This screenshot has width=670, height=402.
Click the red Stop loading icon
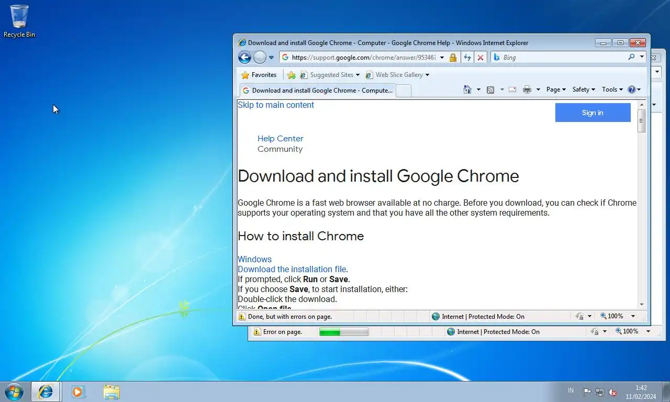pos(481,58)
